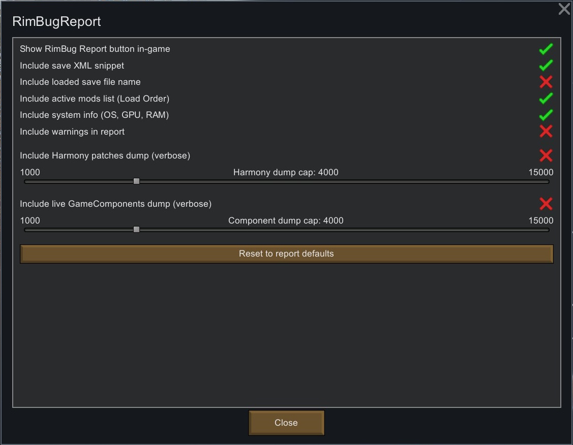
Task: Click the Close button
Action: (286, 423)
